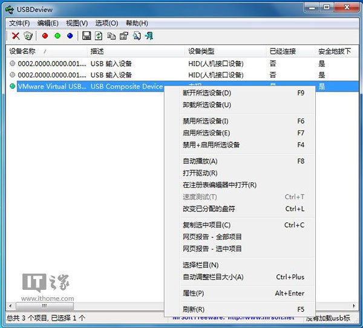363x328 pixels.
Task: Click the copy selected items toolbar icon
Action: [x=111, y=36]
